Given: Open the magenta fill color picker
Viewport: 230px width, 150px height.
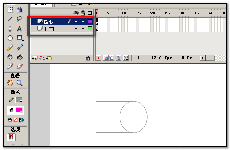Looking at the screenshot, I should [19, 110].
